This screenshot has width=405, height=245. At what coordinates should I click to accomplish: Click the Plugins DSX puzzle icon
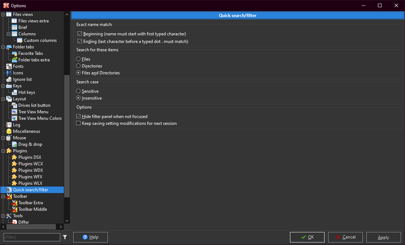point(14,157)
